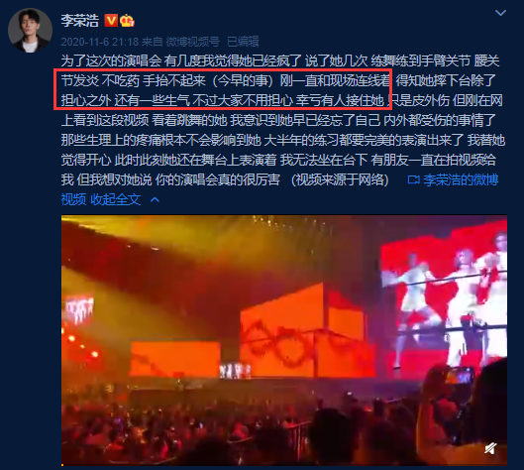Image resolution: width=524 pixels, height=470 pixels.
Task: Play the concert video
Action: pos(284,340)
